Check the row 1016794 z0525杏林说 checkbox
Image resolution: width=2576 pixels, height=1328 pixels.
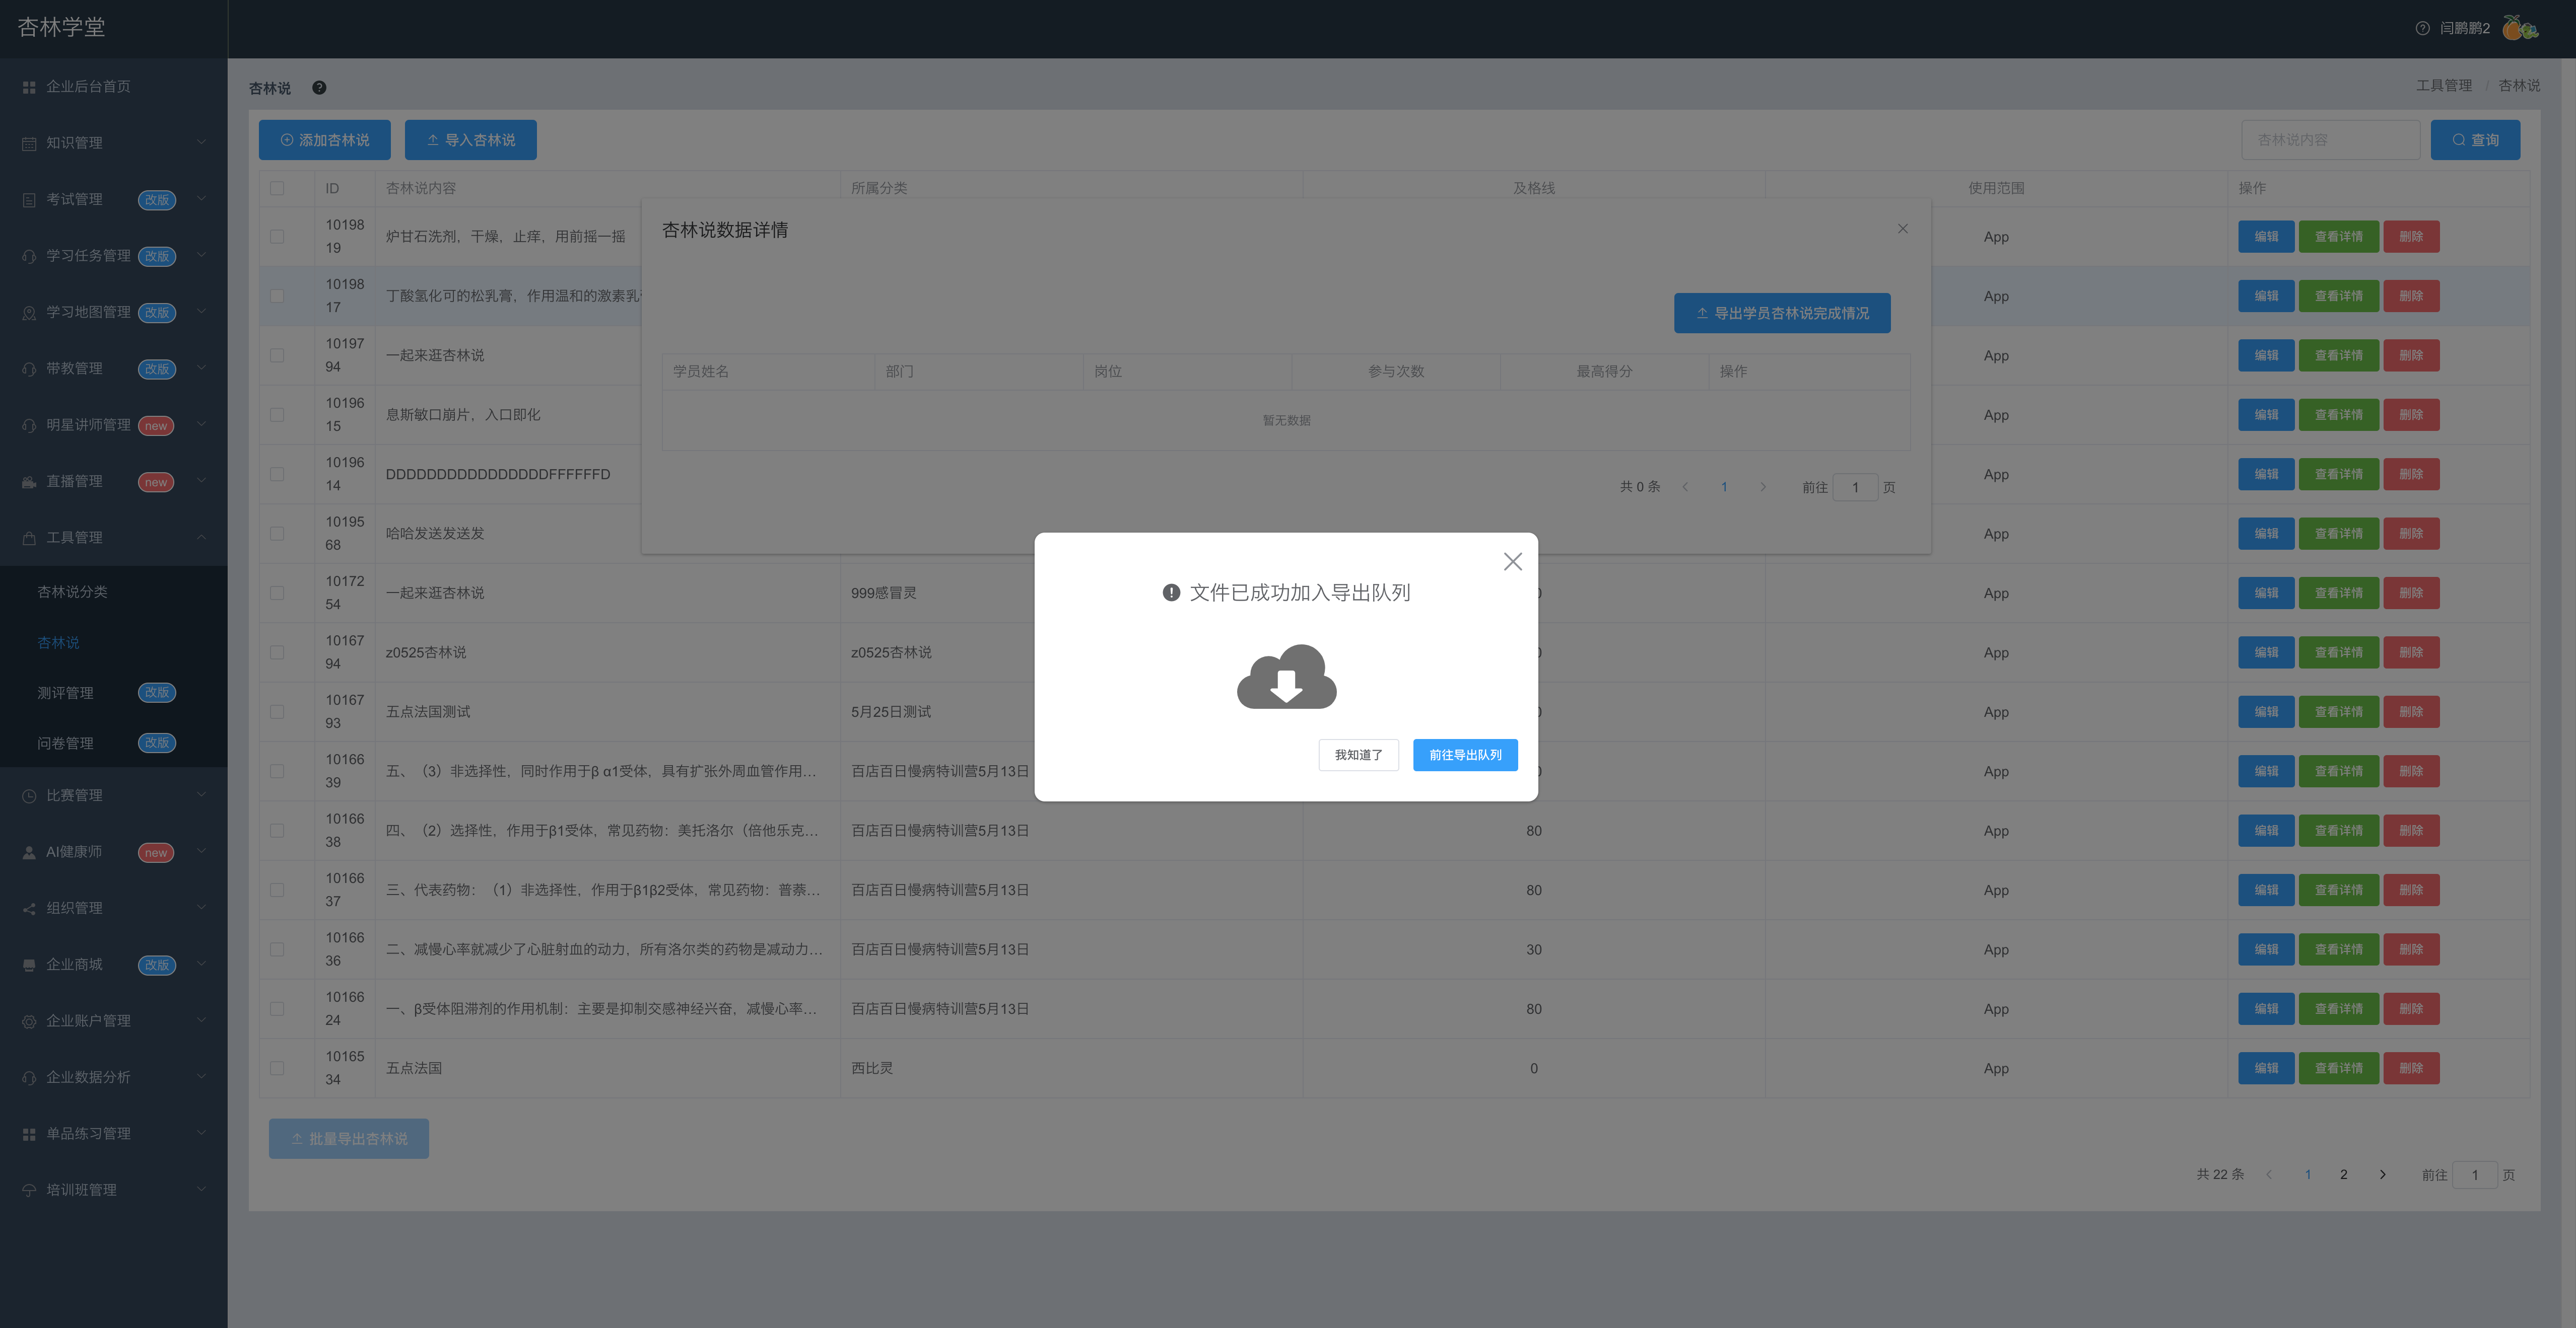click(277, 652)
